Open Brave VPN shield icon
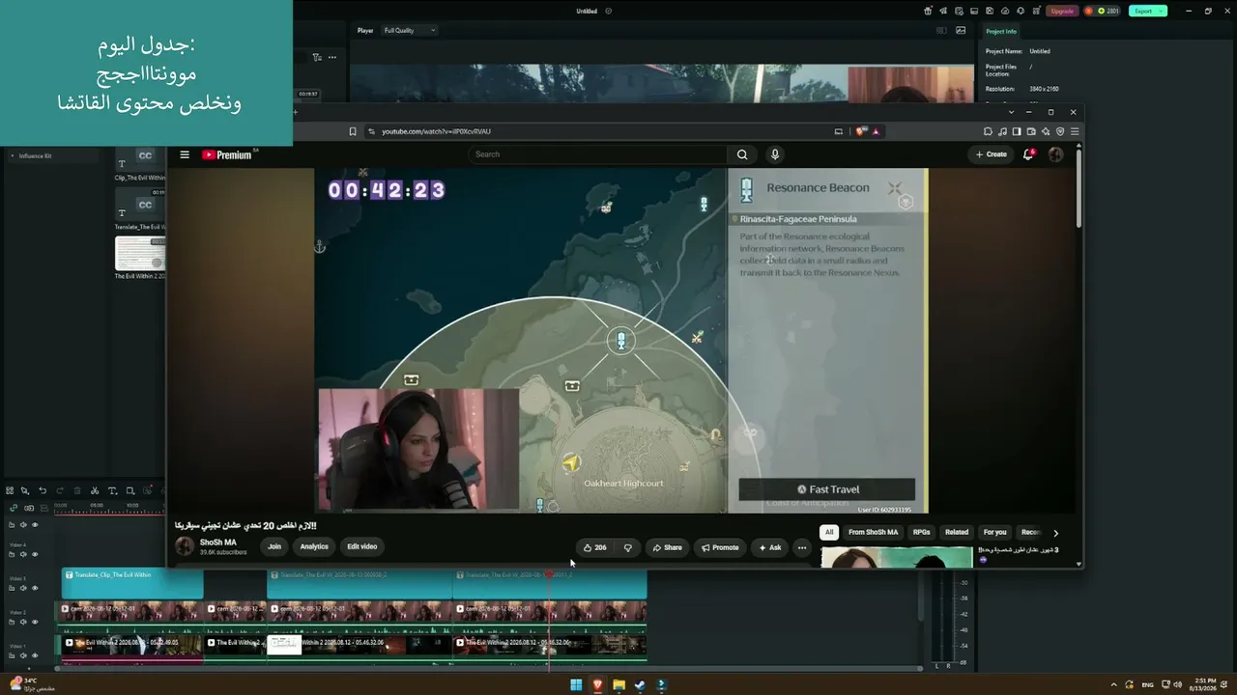Viewport: 1237px width, 695px height. point(1060,131)
